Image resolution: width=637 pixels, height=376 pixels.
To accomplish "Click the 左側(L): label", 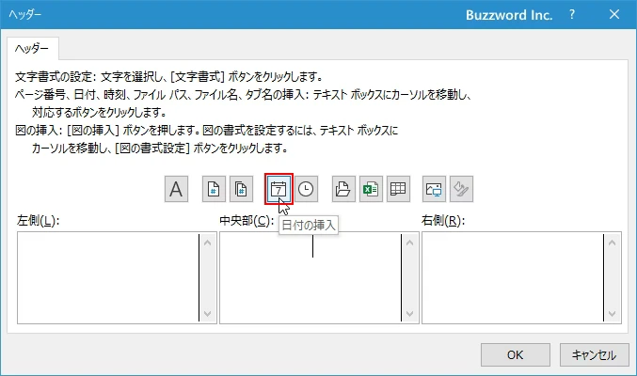I will point(39,221).
